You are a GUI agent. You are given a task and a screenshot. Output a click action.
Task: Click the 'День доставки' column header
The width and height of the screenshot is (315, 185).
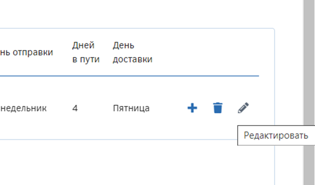(x=132, y=52)
